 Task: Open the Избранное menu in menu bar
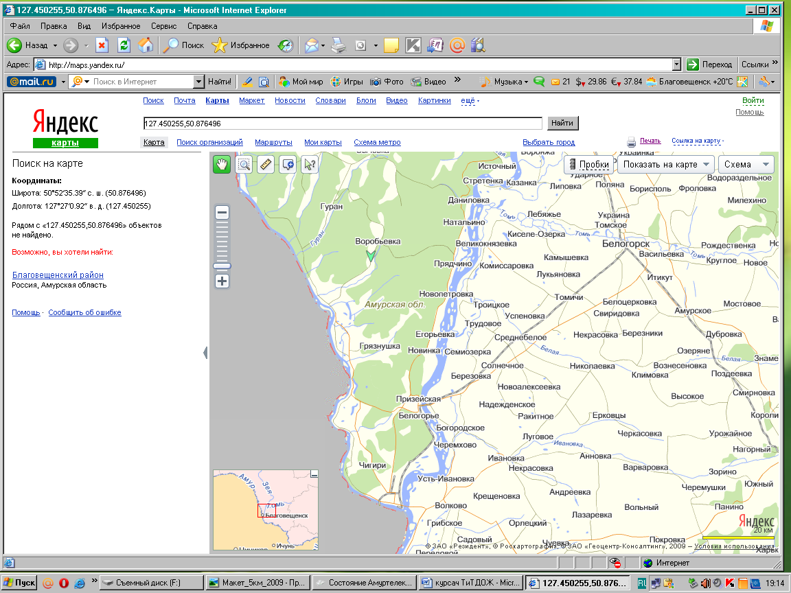coord(121,25)
